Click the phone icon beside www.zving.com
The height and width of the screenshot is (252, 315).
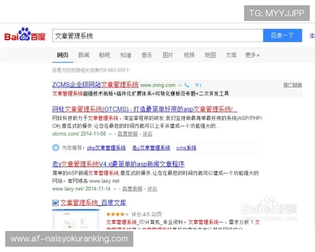pos(187,85)
